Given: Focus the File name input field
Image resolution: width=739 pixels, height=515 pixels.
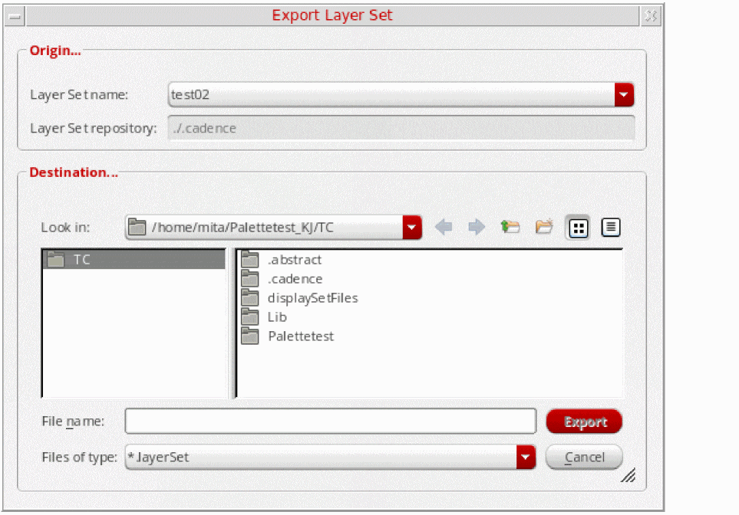Looking at the screenshot, I should pyautogui.click(x=331, y=421).
